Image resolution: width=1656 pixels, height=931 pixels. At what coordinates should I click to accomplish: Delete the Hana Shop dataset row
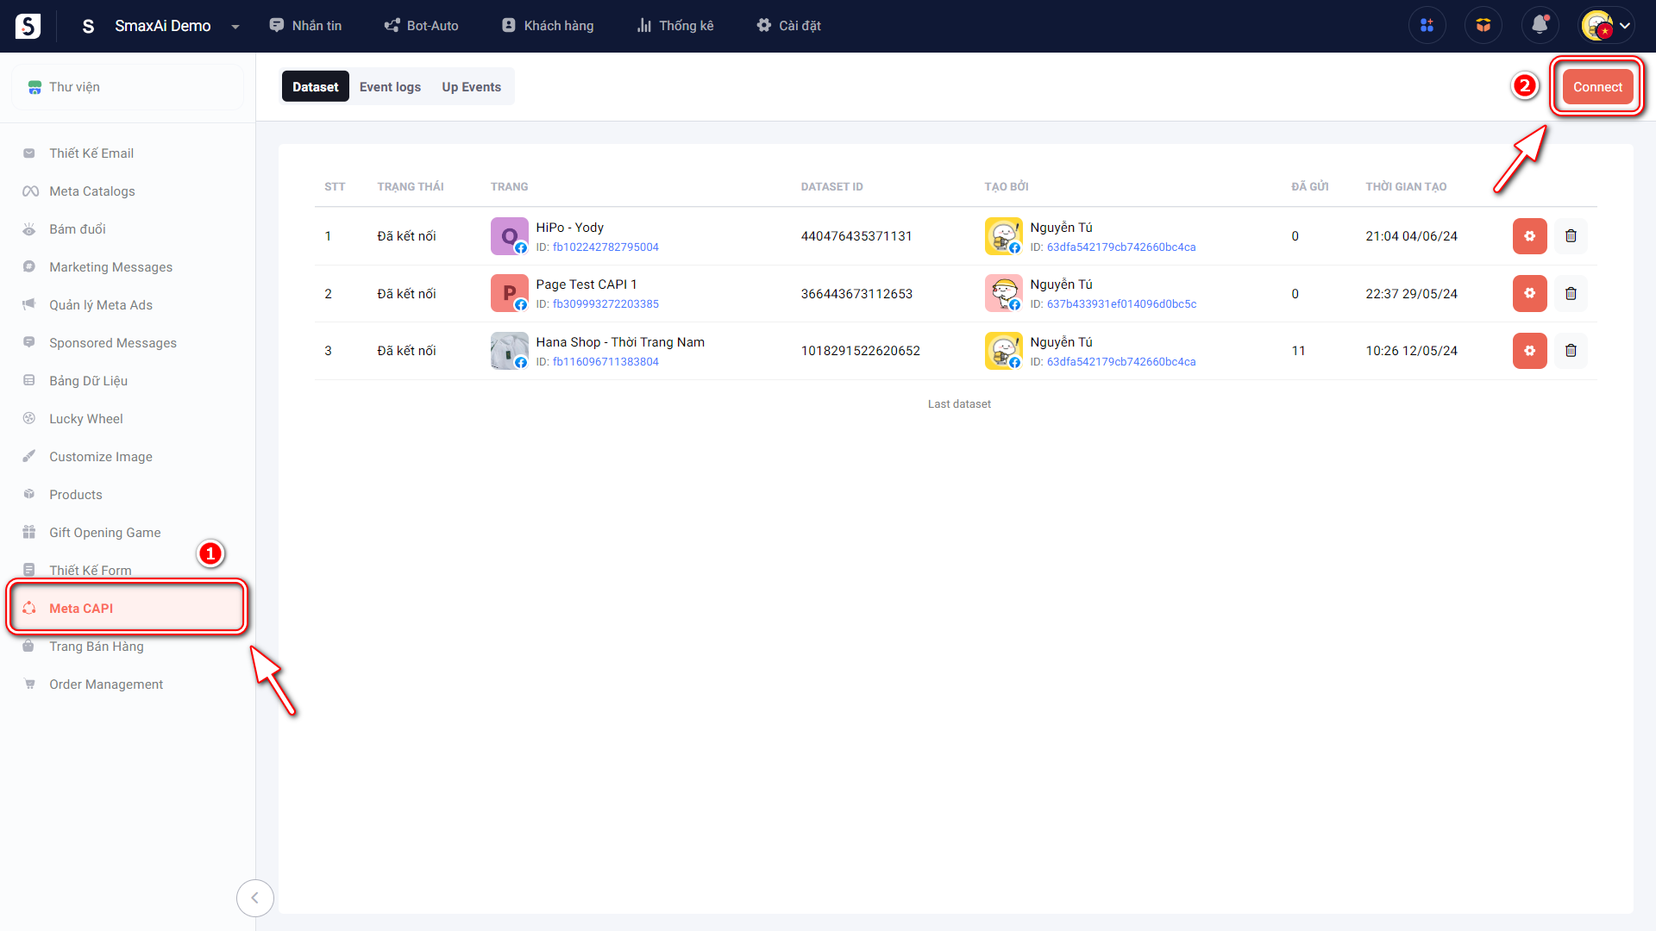pos(1571,351)
